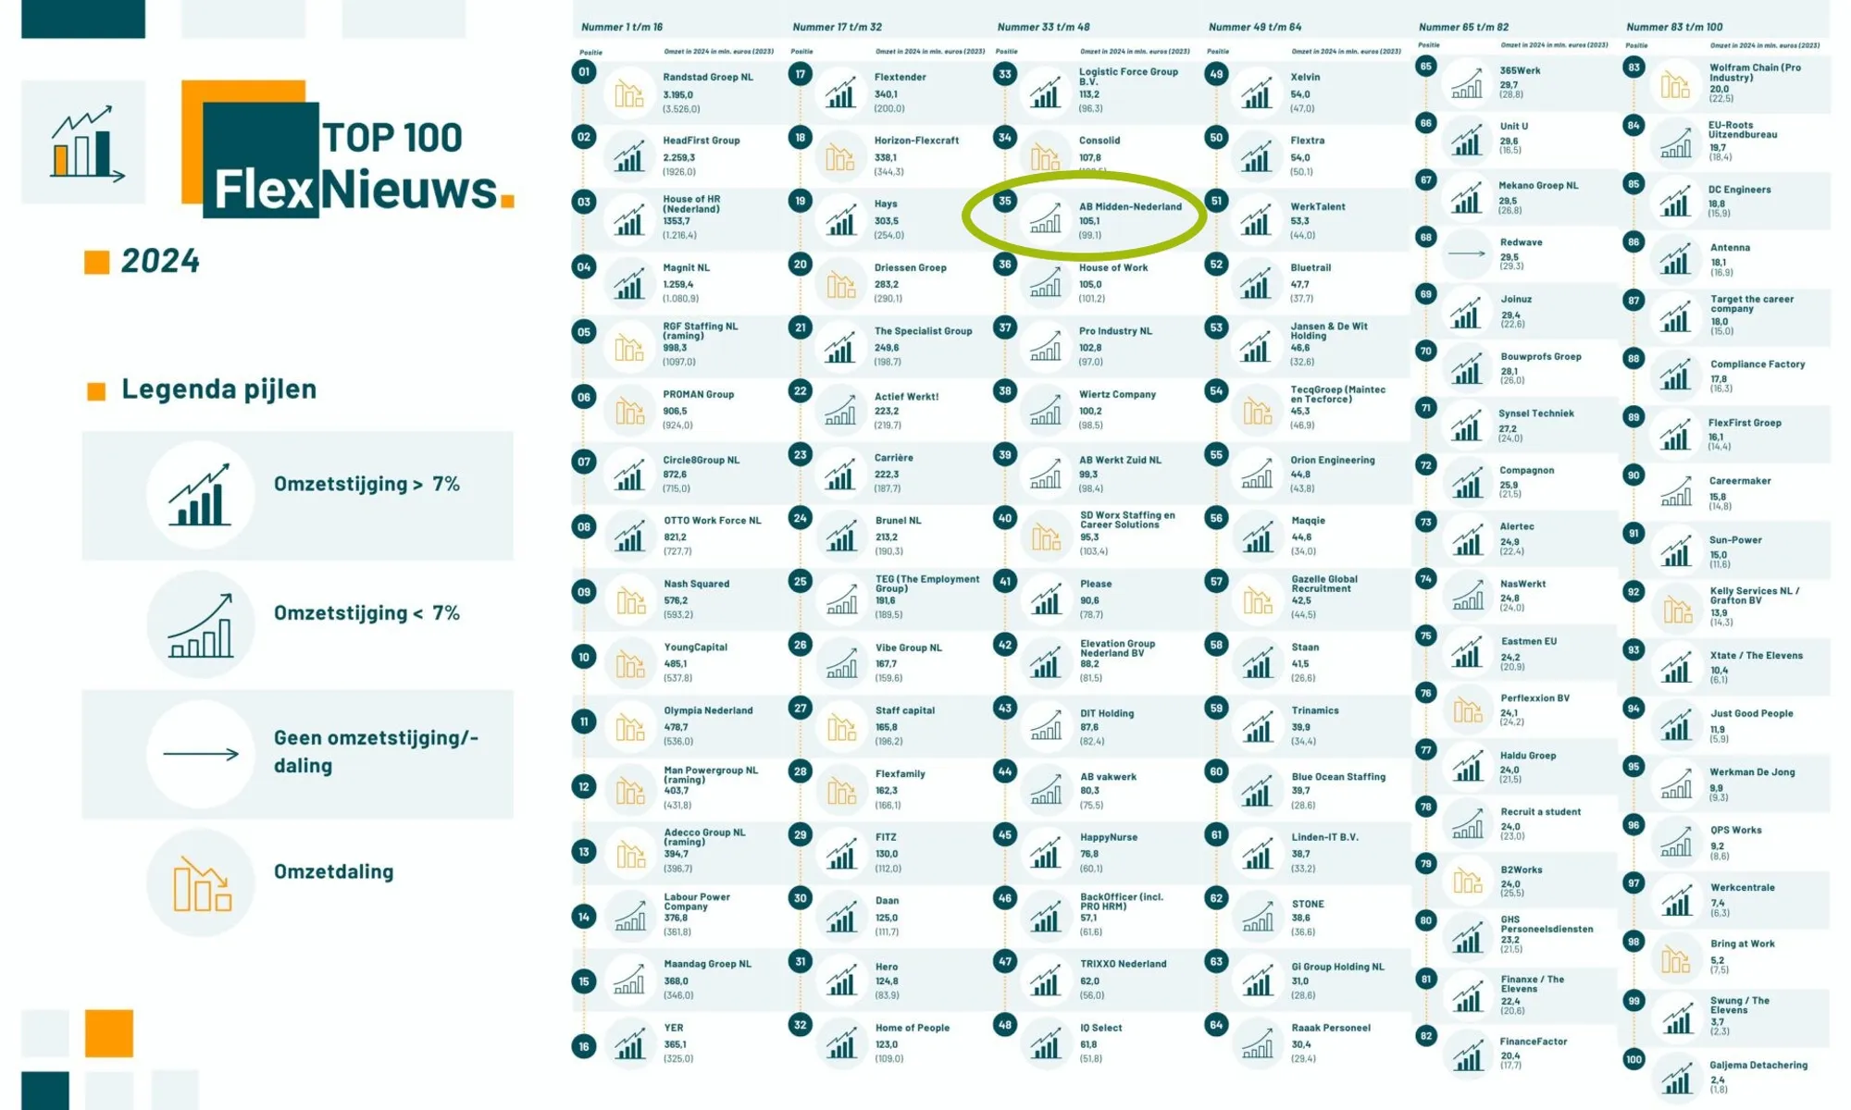Click the column heading Nummer 49 t/m 64
The width and height of the screenshot is (1851, 1110).
(x=1255, y=27)
